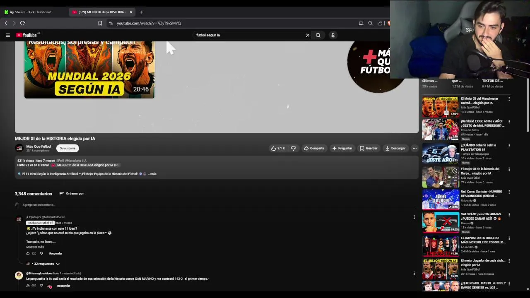Reply to the SAN MARINO comment
The height and width of the screenshot is (298, 530).
[63, 286]
